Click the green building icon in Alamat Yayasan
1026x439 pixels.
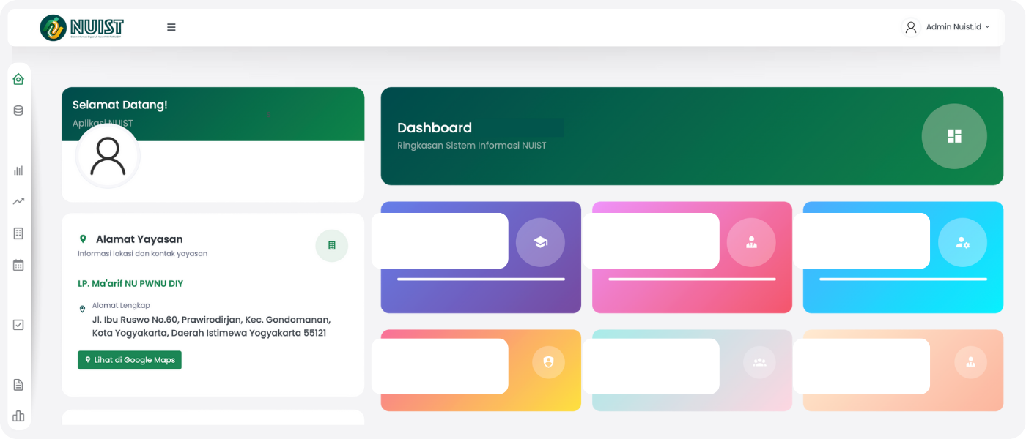click(x=331, y=246)
